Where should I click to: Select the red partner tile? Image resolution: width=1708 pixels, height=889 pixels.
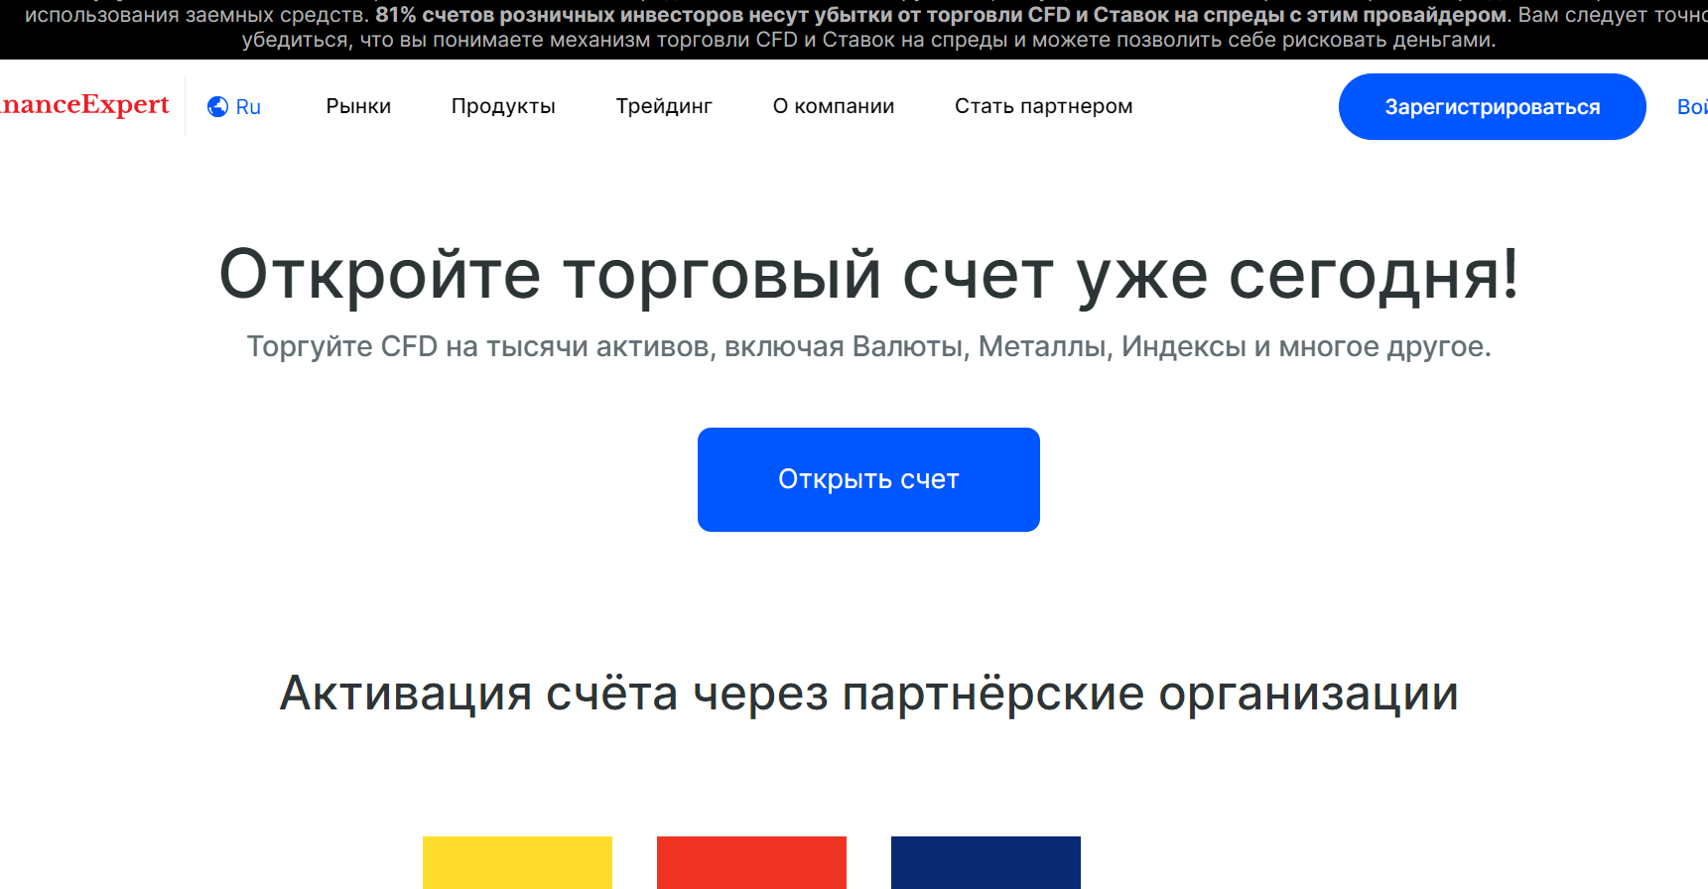[x=751, y=861]
